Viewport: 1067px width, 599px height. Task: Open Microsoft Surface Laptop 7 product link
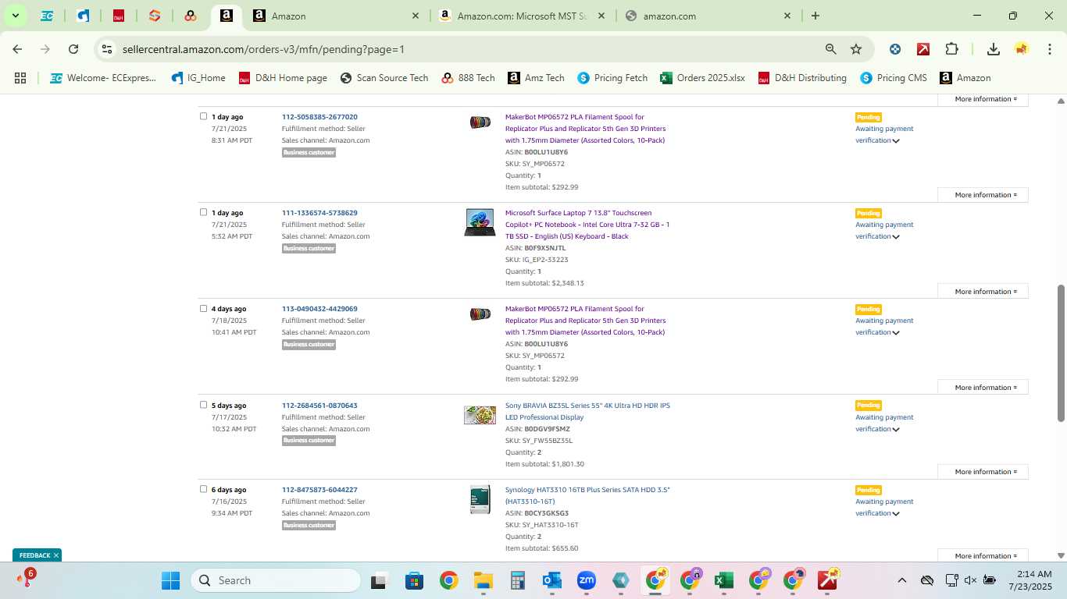pyautogui.click(x=587, y=225)
